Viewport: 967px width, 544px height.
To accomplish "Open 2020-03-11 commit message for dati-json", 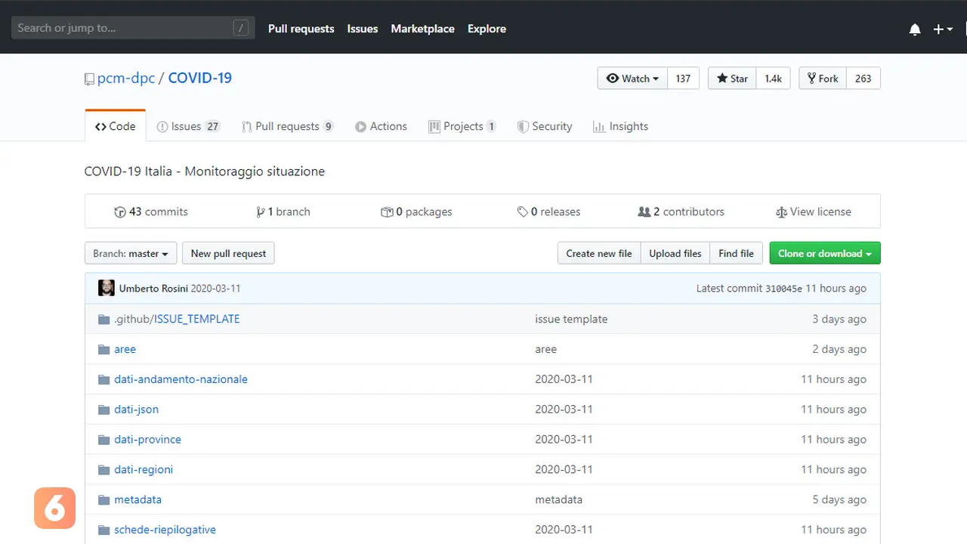I will pyautogui.click(x=564, y=410).
